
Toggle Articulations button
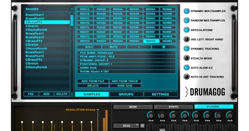(x=187, y=30)
